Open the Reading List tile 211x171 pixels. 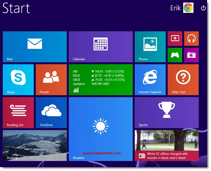coord(18,113)
